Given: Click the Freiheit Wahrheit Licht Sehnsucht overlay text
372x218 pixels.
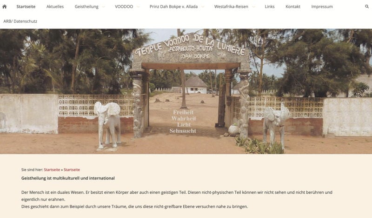Looking at the screenshot, I should tap(183, 122).
